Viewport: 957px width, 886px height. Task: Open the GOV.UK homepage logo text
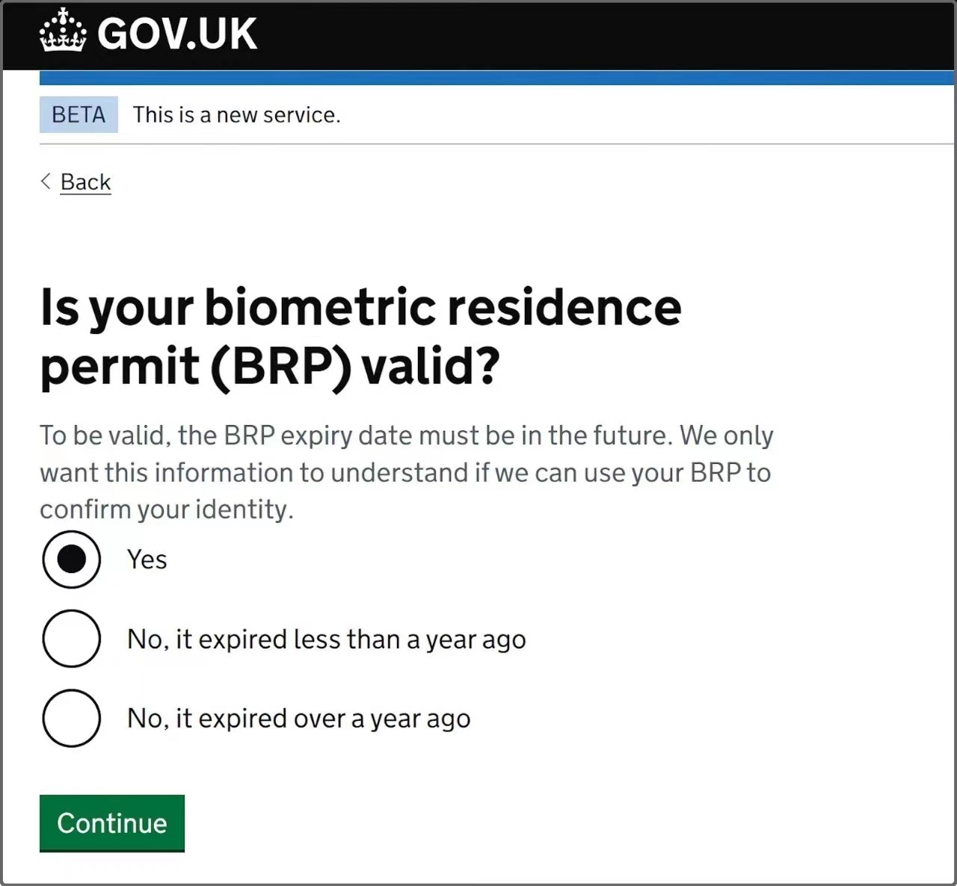click(177, 34)
